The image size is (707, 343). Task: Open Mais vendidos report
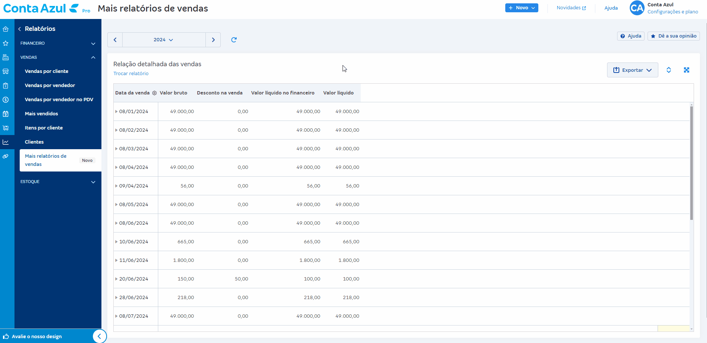(x=41, y=114)
